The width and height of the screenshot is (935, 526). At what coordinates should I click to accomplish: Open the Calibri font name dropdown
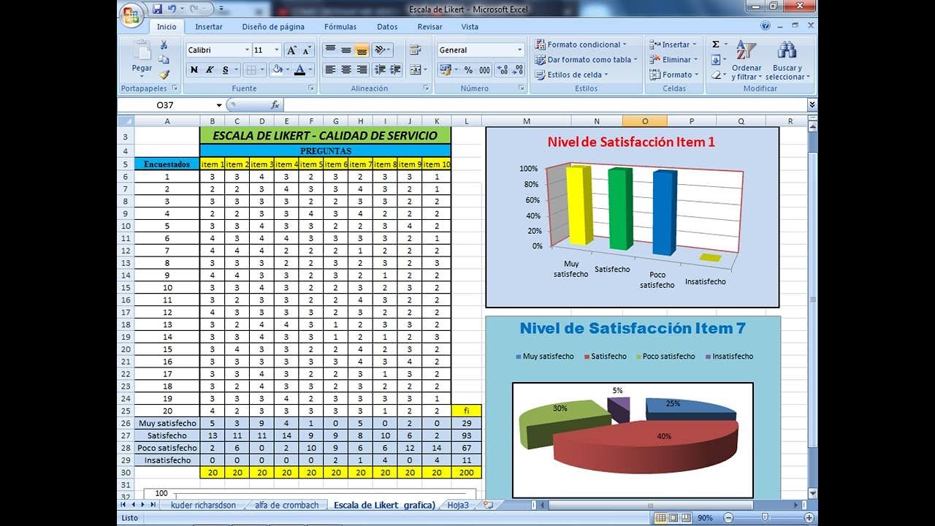pyautogui.click(x=247, y=50)
